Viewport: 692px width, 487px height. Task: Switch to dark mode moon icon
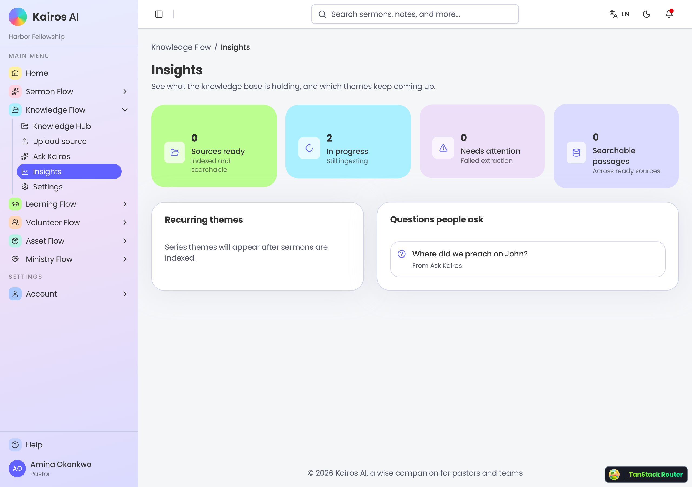click(647, 14)
